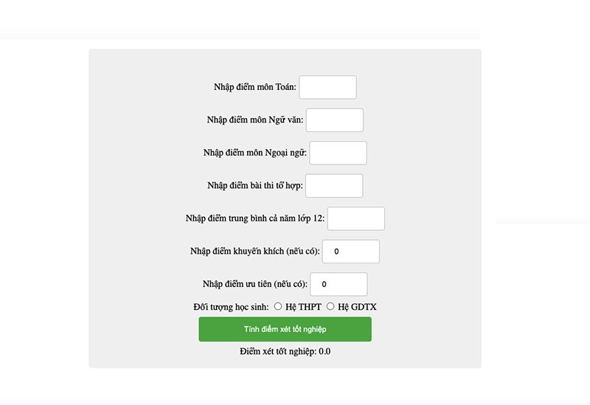This screenshot has height=405, width=590.
Task: Click the 'Nhập điểm bài thi tổ hợp' label
Action: pyautogui.click(x=255, y=185)
